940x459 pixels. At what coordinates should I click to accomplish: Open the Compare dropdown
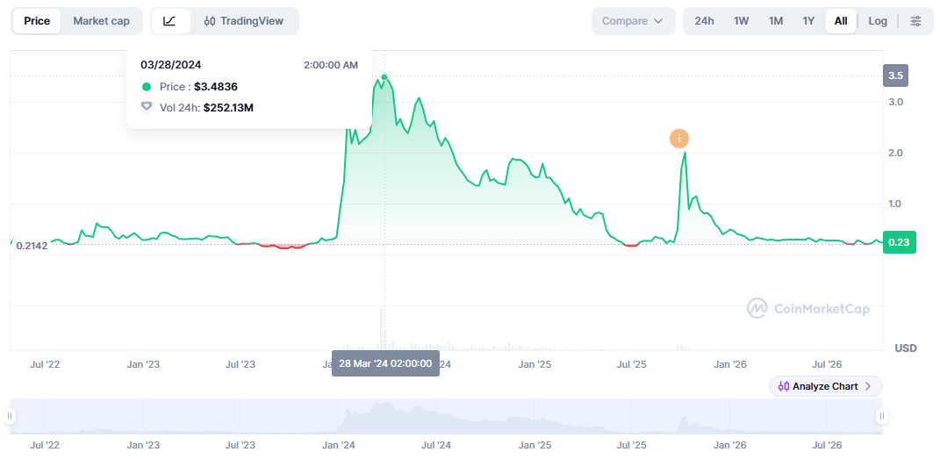[x=633, y=21]
